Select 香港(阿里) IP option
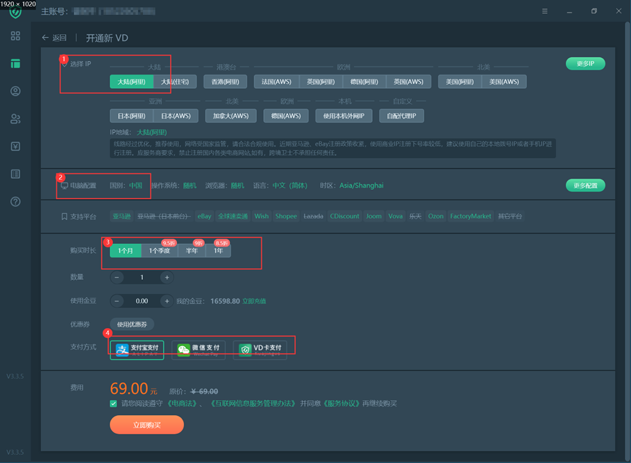631x463 pixels. pyautogui.click(x=226, y=82)
